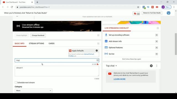This screenshot has height=99, width=177.
Task: Click the emoji icon in title field
Action: point(97,60)
